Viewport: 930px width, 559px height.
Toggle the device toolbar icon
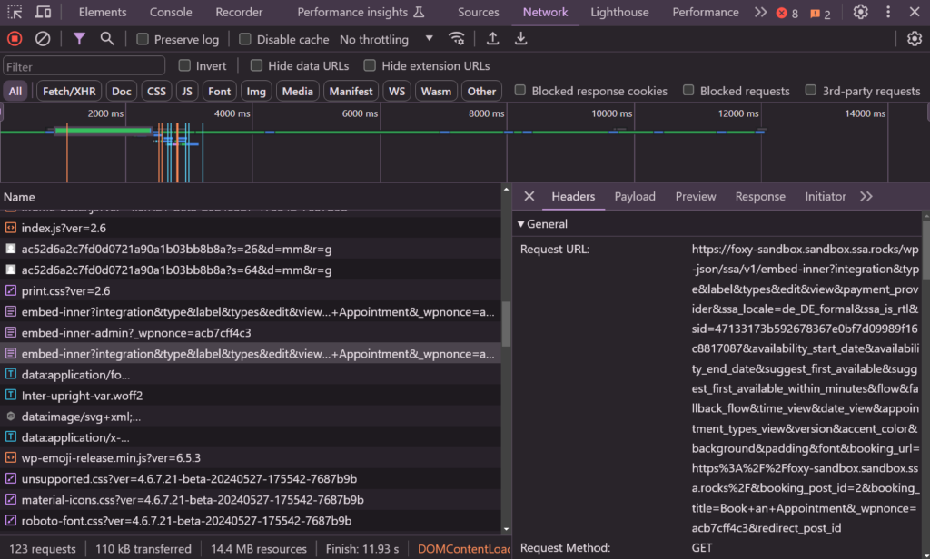pyautogui.click(x=43, y=12)
